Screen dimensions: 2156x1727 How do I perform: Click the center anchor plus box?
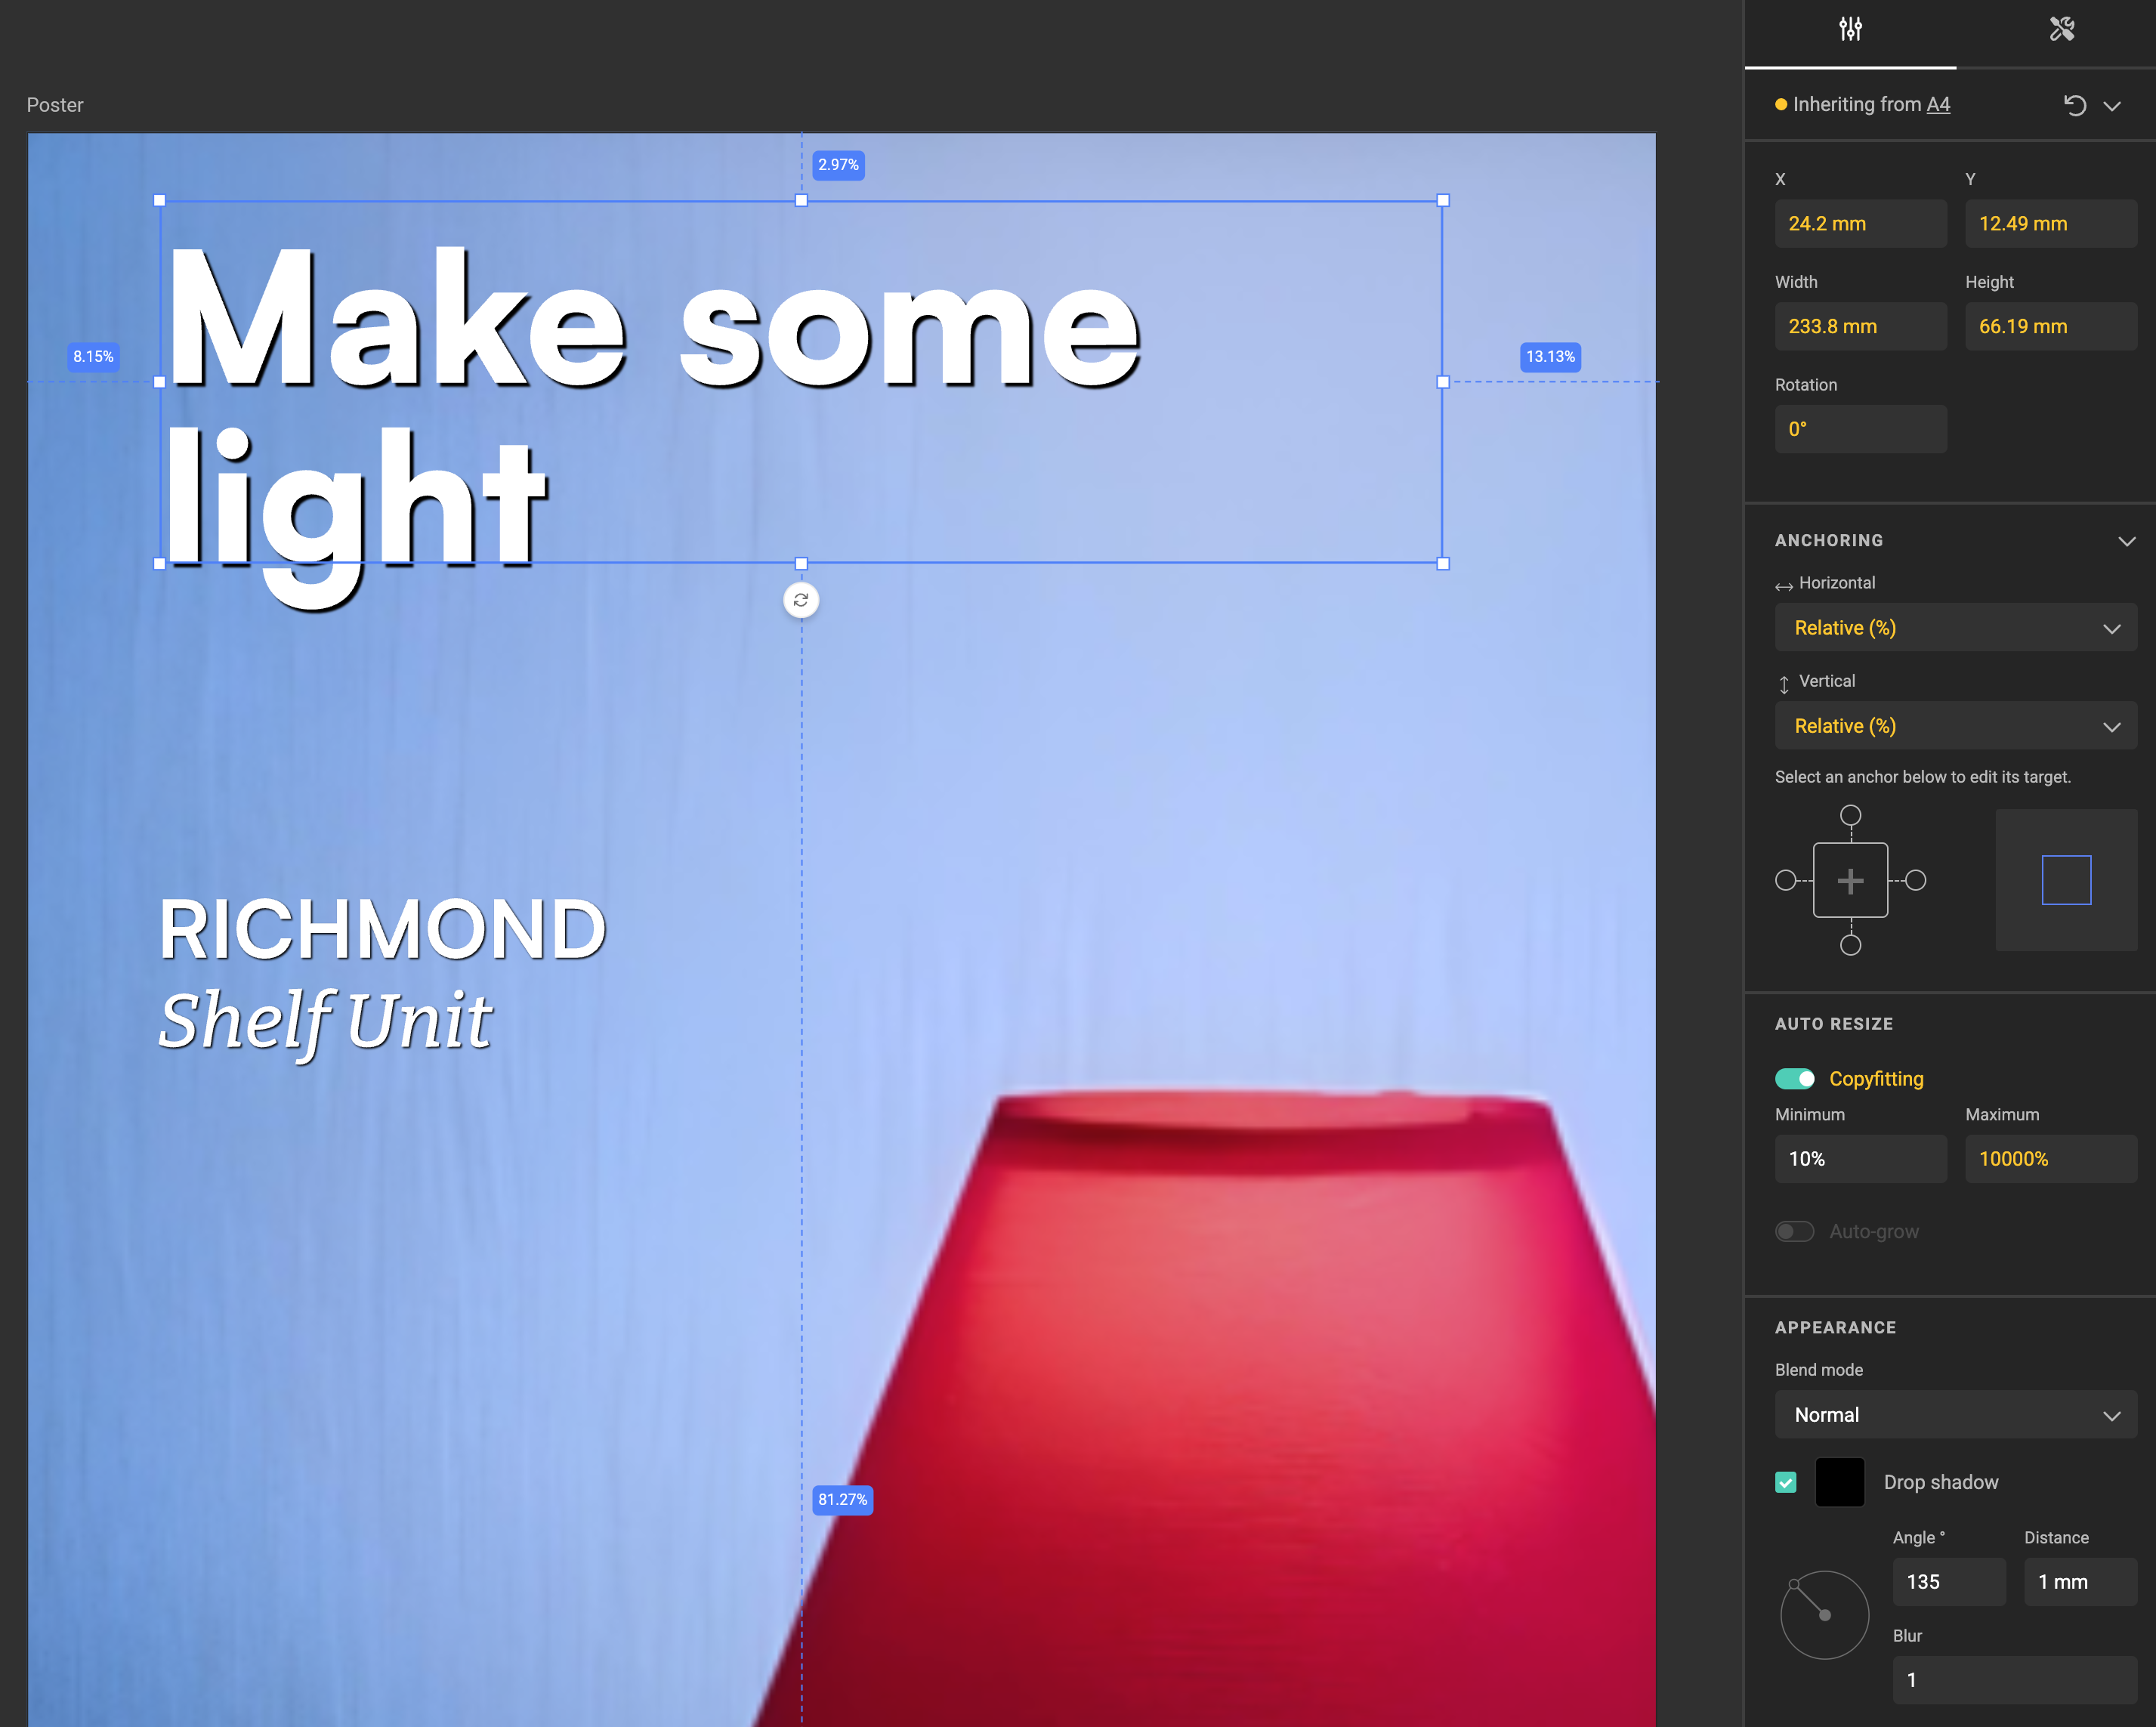1850,880
